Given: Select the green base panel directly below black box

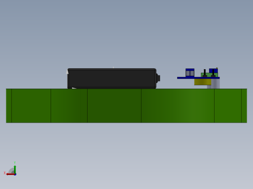Looking at the screenshot, I should tap(114, 106).
